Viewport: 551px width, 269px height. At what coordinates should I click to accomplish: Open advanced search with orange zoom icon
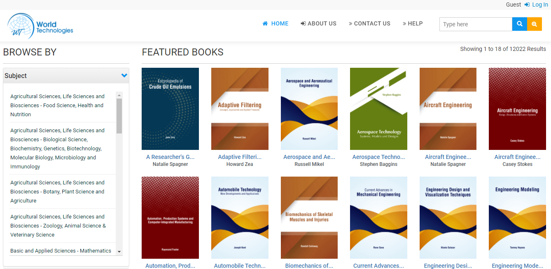(535, 24)
